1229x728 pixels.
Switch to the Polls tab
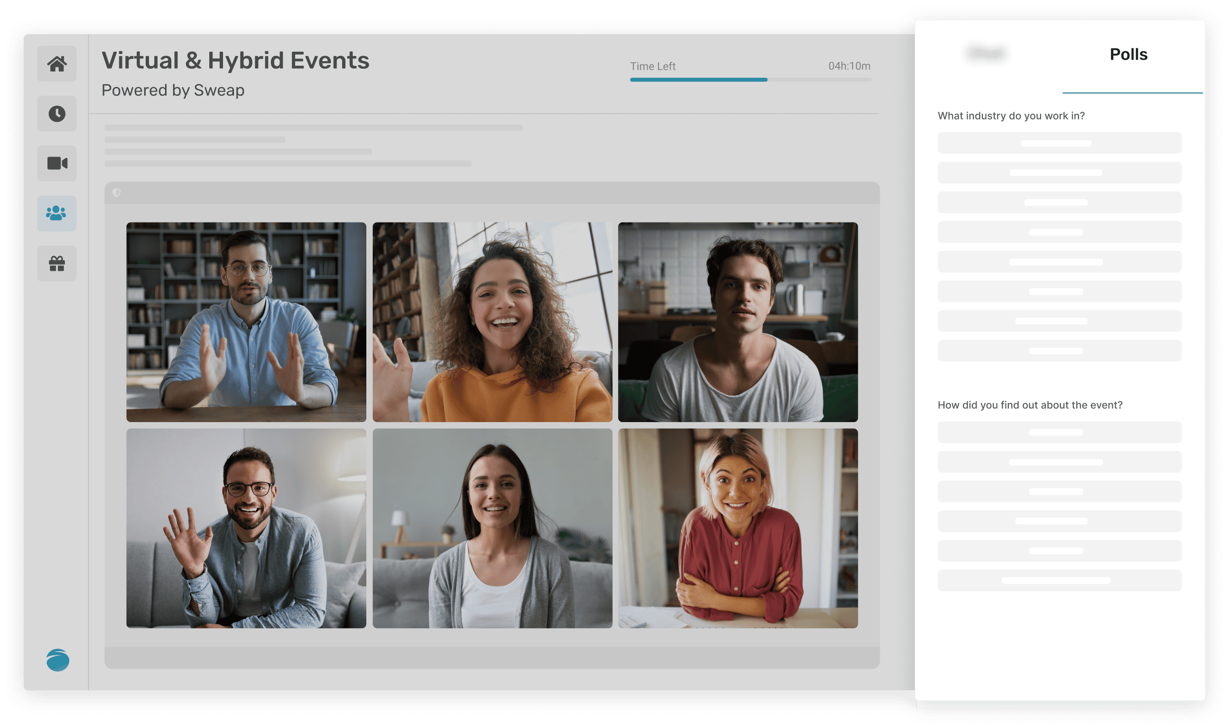click(x=1128, y=55)
